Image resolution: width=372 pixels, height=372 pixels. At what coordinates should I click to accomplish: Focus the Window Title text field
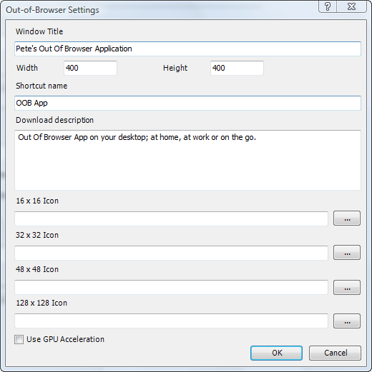point(187,49)
